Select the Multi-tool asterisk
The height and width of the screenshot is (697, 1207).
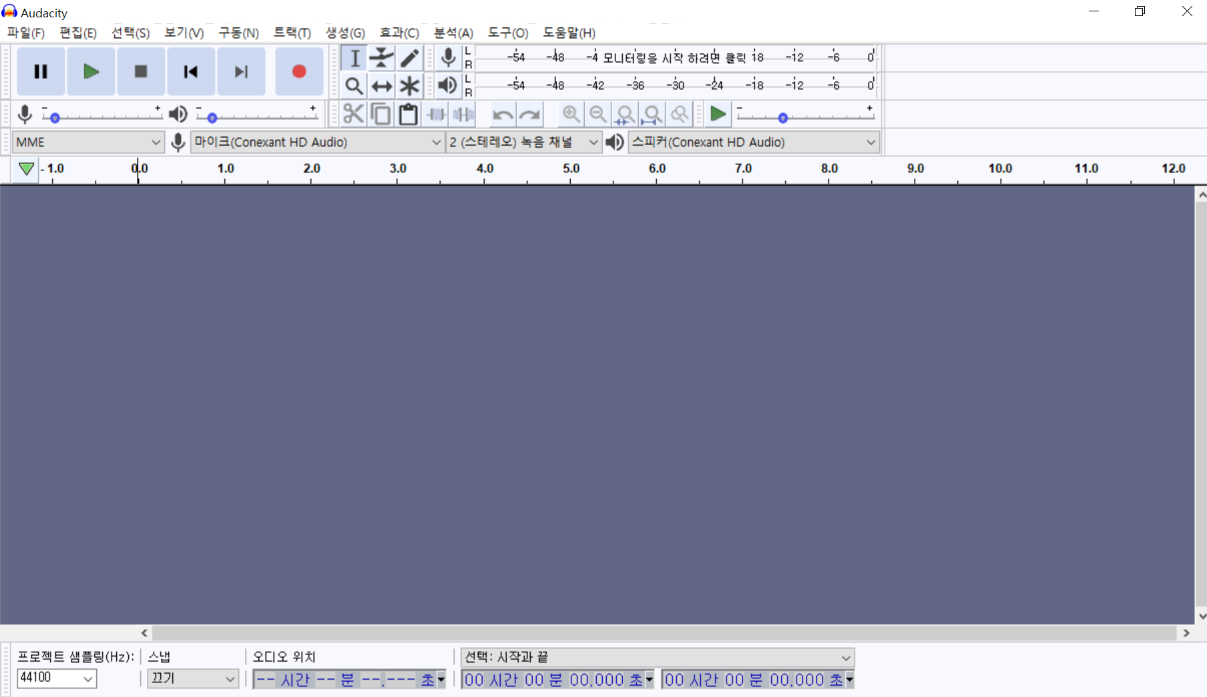tap(409, 85)
